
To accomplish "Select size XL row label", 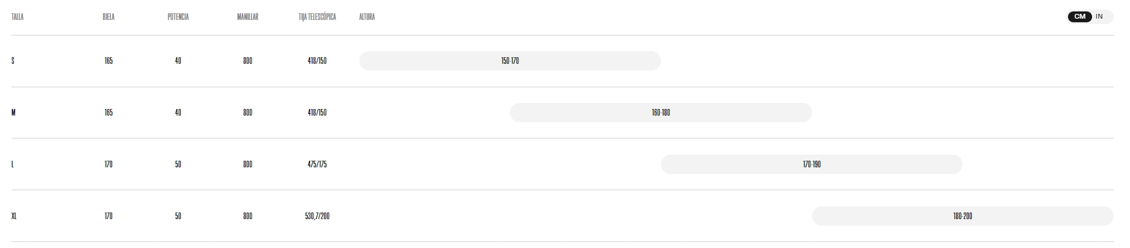I will click(14, 216).
